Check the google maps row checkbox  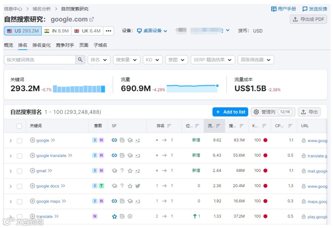20,202
